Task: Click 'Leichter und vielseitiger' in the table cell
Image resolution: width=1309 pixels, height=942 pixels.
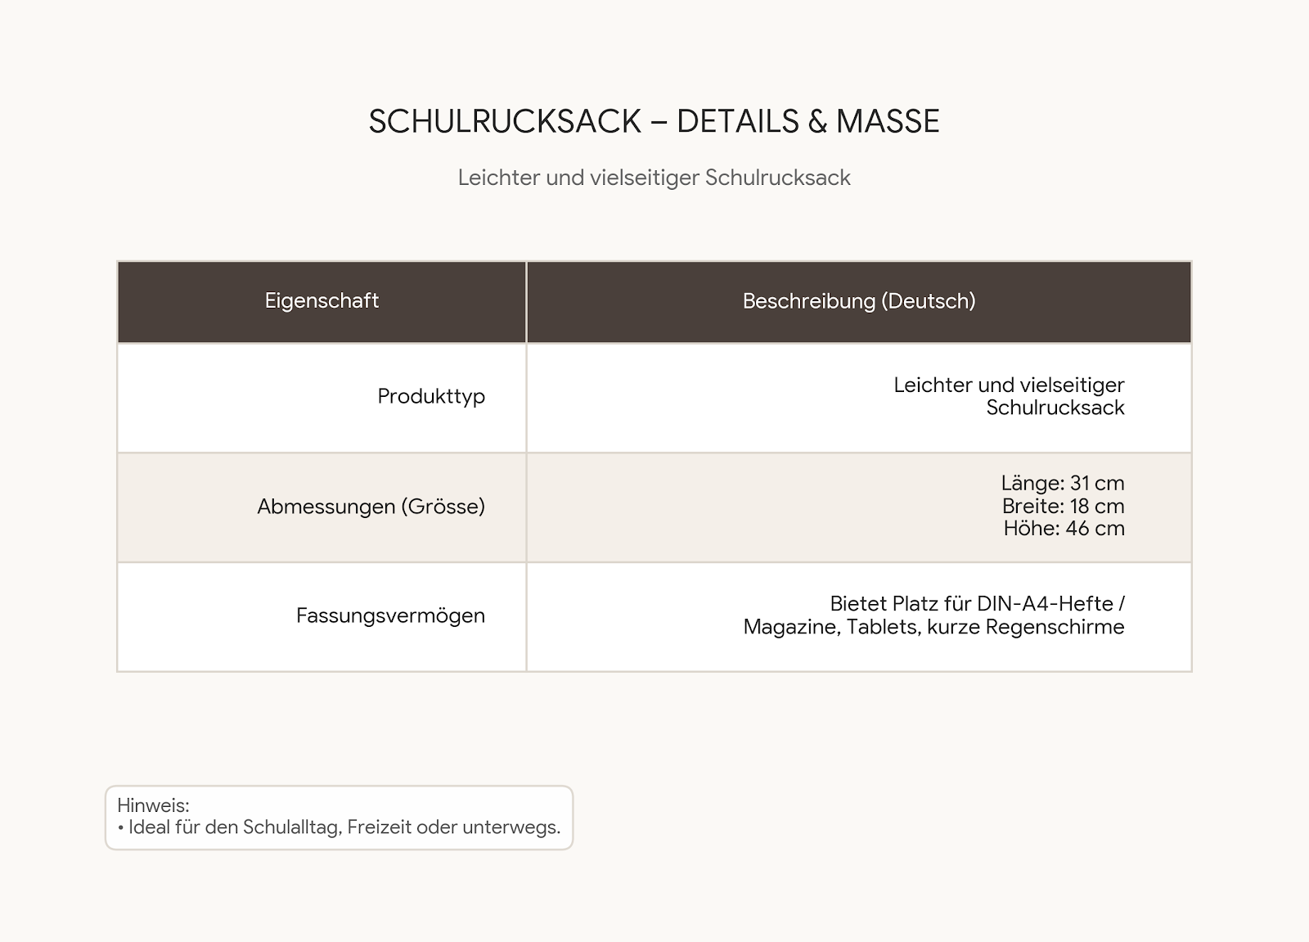Action: (1009, 385)
